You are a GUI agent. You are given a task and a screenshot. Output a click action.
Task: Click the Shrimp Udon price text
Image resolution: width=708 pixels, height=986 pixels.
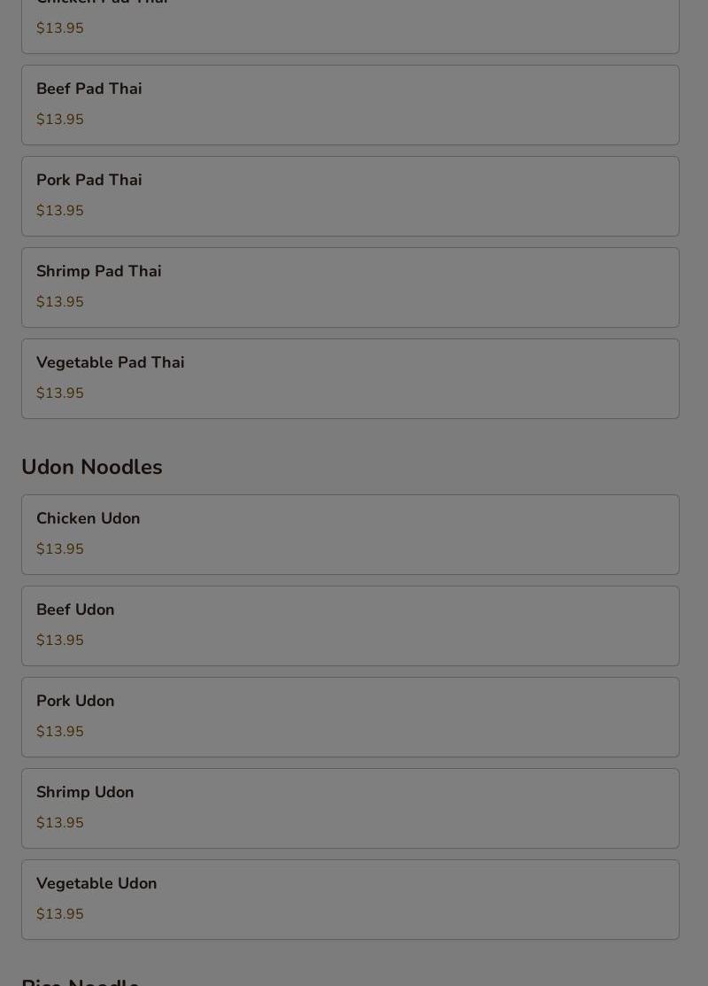coord(59,822)
